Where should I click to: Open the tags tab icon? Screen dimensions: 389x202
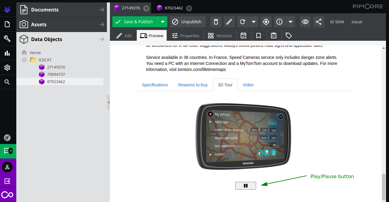[289, 36]
